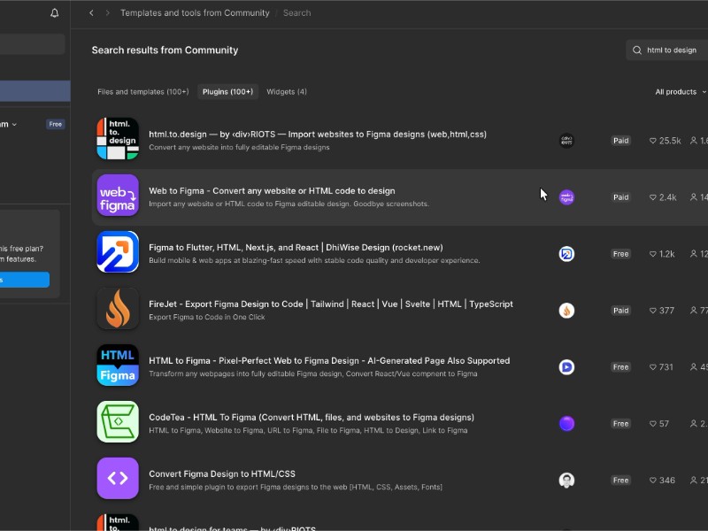Click Paid badge on html.to.design row
Image resolution: width=708 pixels, height=531 pixels.
[621, 141]
